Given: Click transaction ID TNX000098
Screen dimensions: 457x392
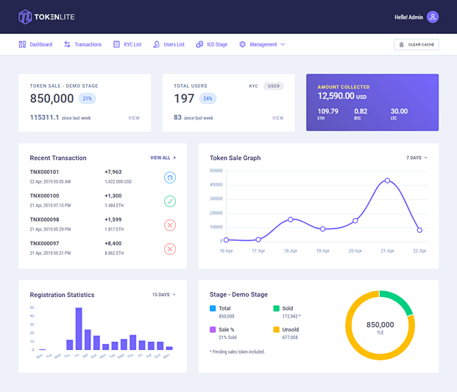Looking at the screenshot, I should tap(44, 220).
